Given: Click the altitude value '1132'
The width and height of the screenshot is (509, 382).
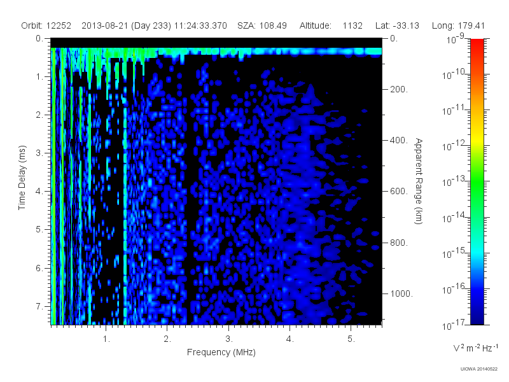Looking at the screenshot, I should pyautogui.click(x=352, y=25).
